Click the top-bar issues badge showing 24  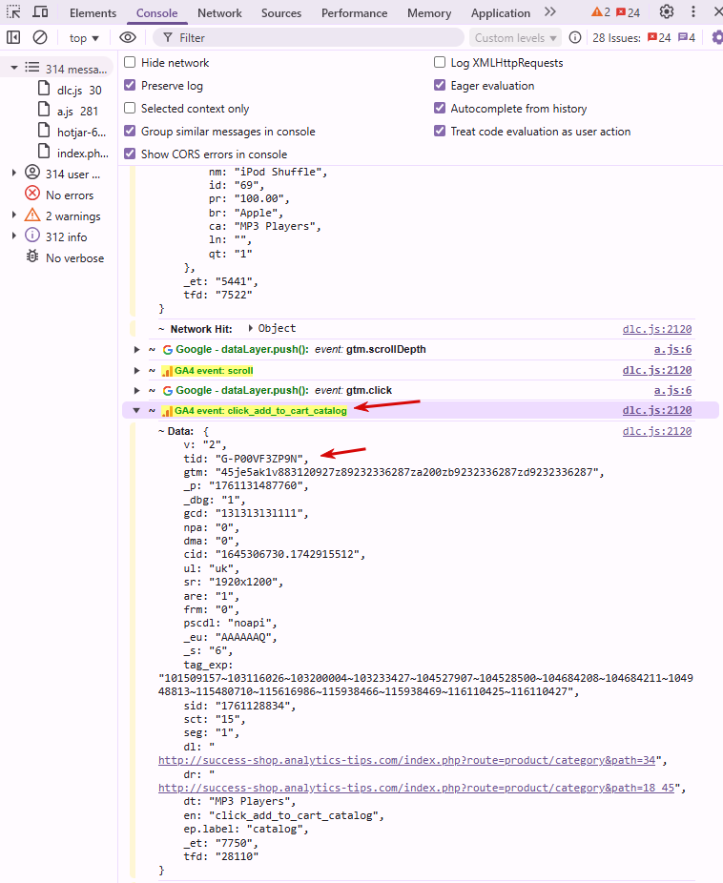coord(628,12)
